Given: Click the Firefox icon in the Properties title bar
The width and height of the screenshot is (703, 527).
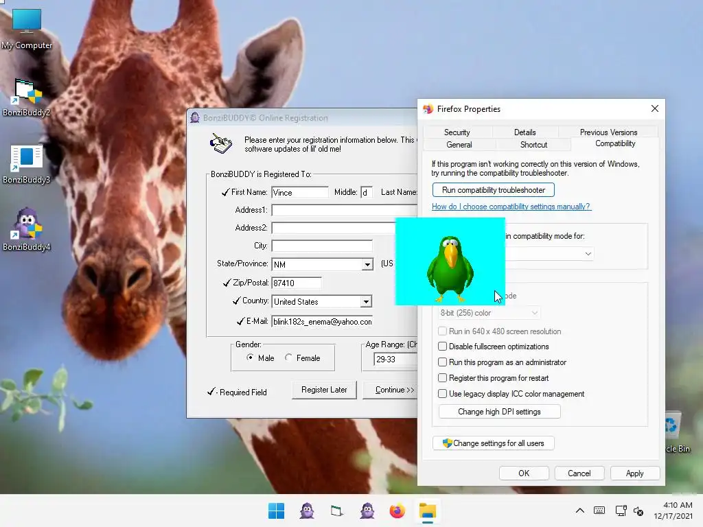Looking at the screenshot, I should [428, 109].
